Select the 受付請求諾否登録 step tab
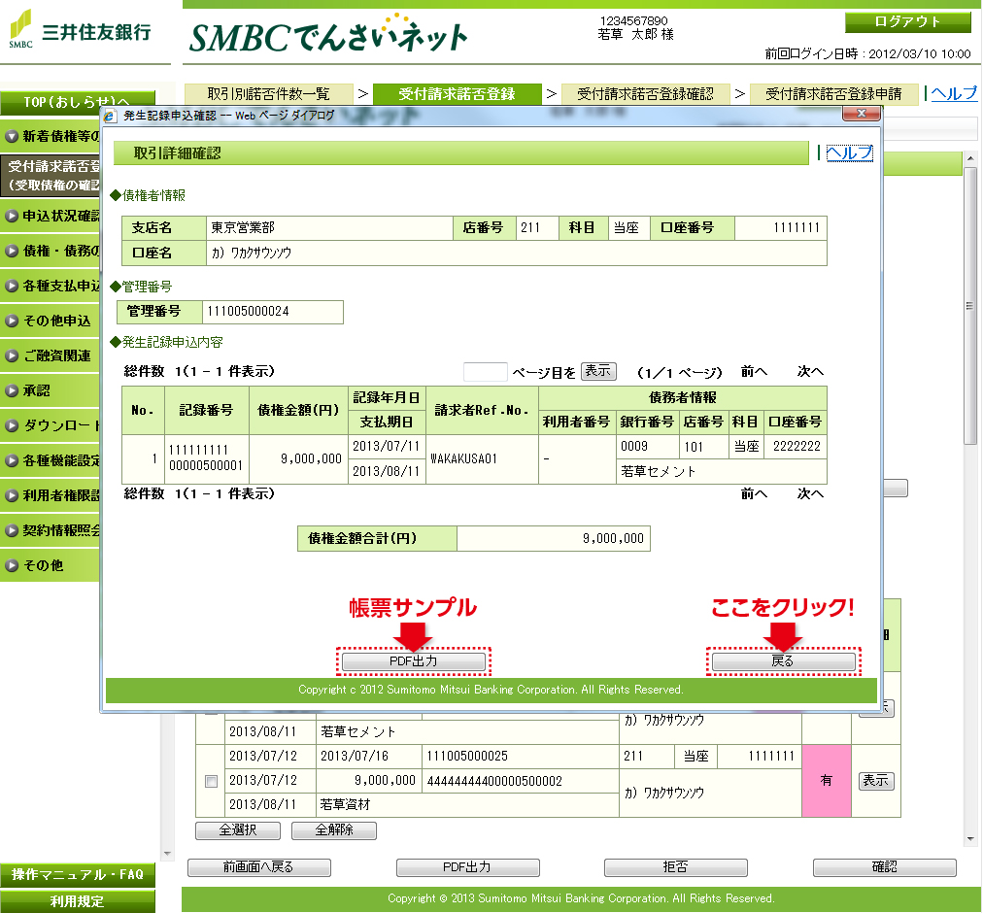The height and width of the screenshot is (913, 983). [458, 94]
